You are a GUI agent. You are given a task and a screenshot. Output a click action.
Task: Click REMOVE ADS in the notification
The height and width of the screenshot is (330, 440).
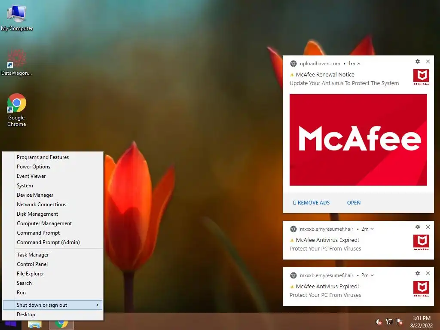click(311, 203)
